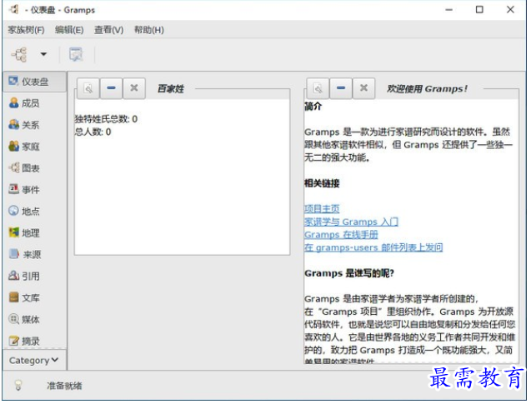Select the 仪表盘 dashboard sidebar item
Image resolution: width=531 pixels, height=404 pixels.
coord(34,82)
